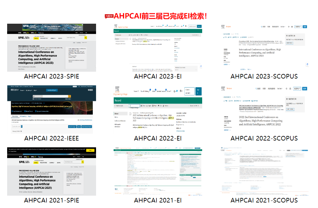The height and width of the screenshot is (208, 318).
Task: Click the 'AHPCAI 2023-EI' caption
Action: 158,76
